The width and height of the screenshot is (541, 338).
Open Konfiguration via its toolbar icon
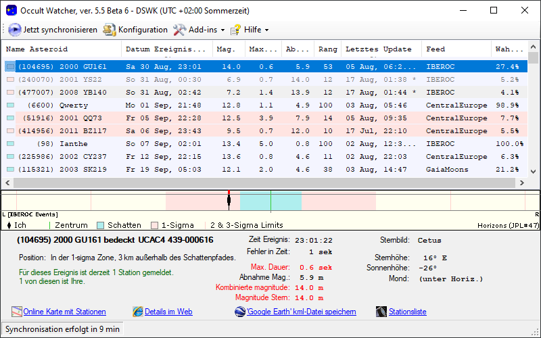[109, 30]
